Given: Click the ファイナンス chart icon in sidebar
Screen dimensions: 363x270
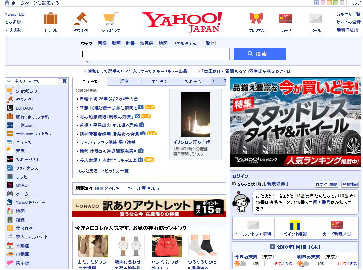Looking at the screenshot, I should (x=10, y=168).
